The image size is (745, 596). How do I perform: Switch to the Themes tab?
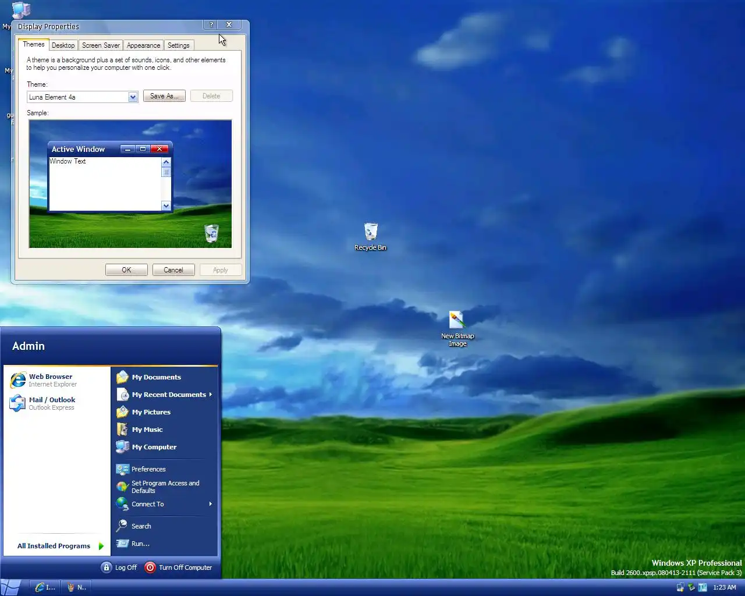34,44
